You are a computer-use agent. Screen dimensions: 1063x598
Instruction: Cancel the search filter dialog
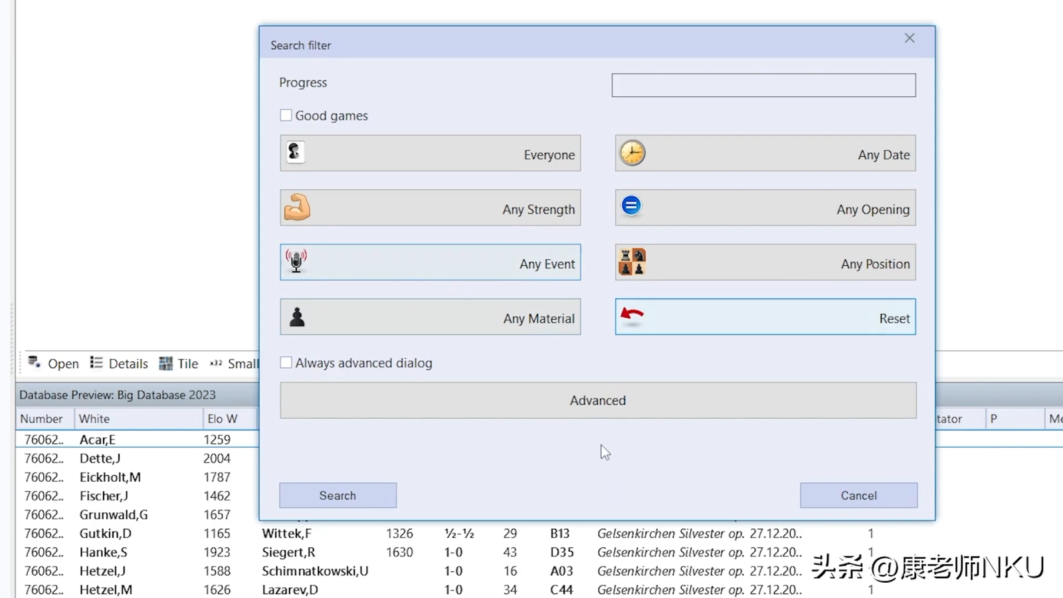858,496
